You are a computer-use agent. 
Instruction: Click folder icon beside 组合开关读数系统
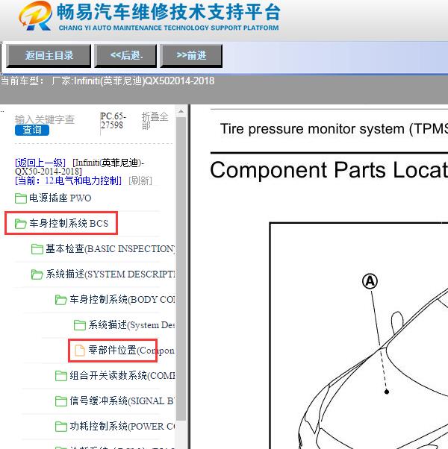60,376
